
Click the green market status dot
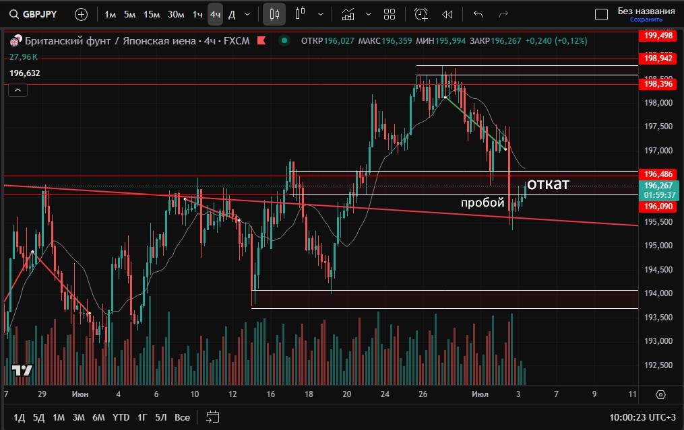[284, 40]
